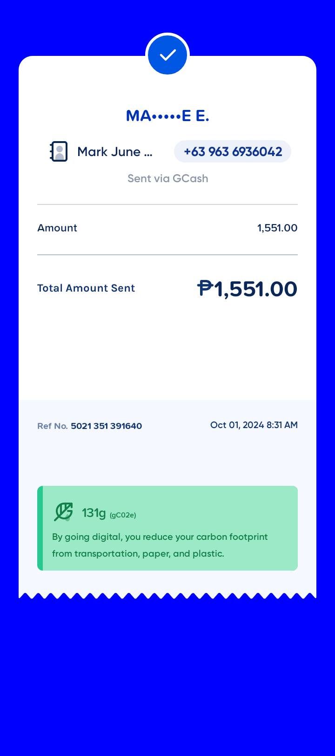Tap the blue checkmark success icon
Viewport: 335px width, 756px height.
pos(167,55)
